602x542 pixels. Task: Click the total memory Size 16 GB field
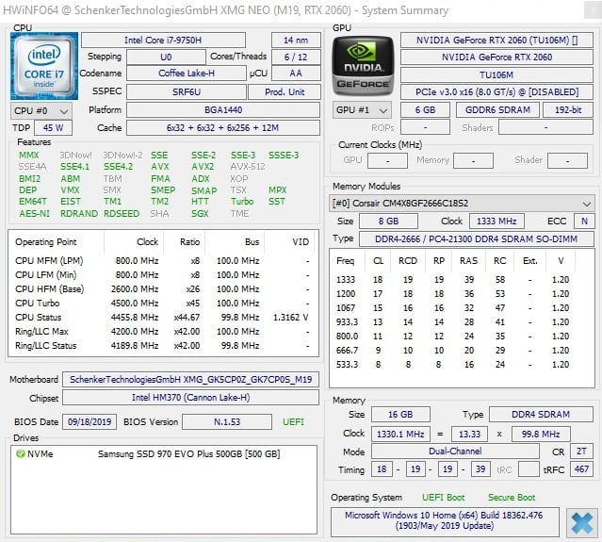click(x=400, y=414)
